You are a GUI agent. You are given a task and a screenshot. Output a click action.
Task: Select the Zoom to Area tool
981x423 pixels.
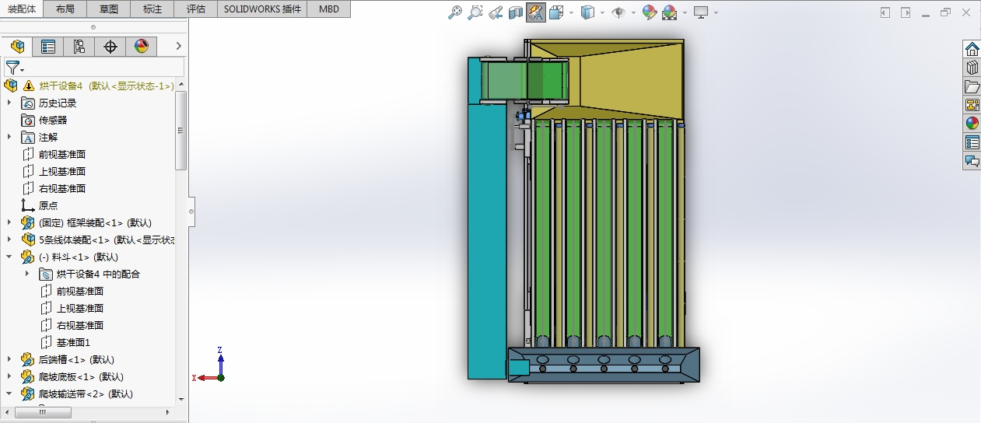[x=475, y=12]
